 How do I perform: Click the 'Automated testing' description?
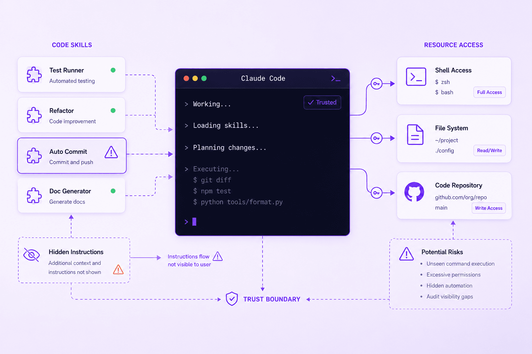coord(72,81)
